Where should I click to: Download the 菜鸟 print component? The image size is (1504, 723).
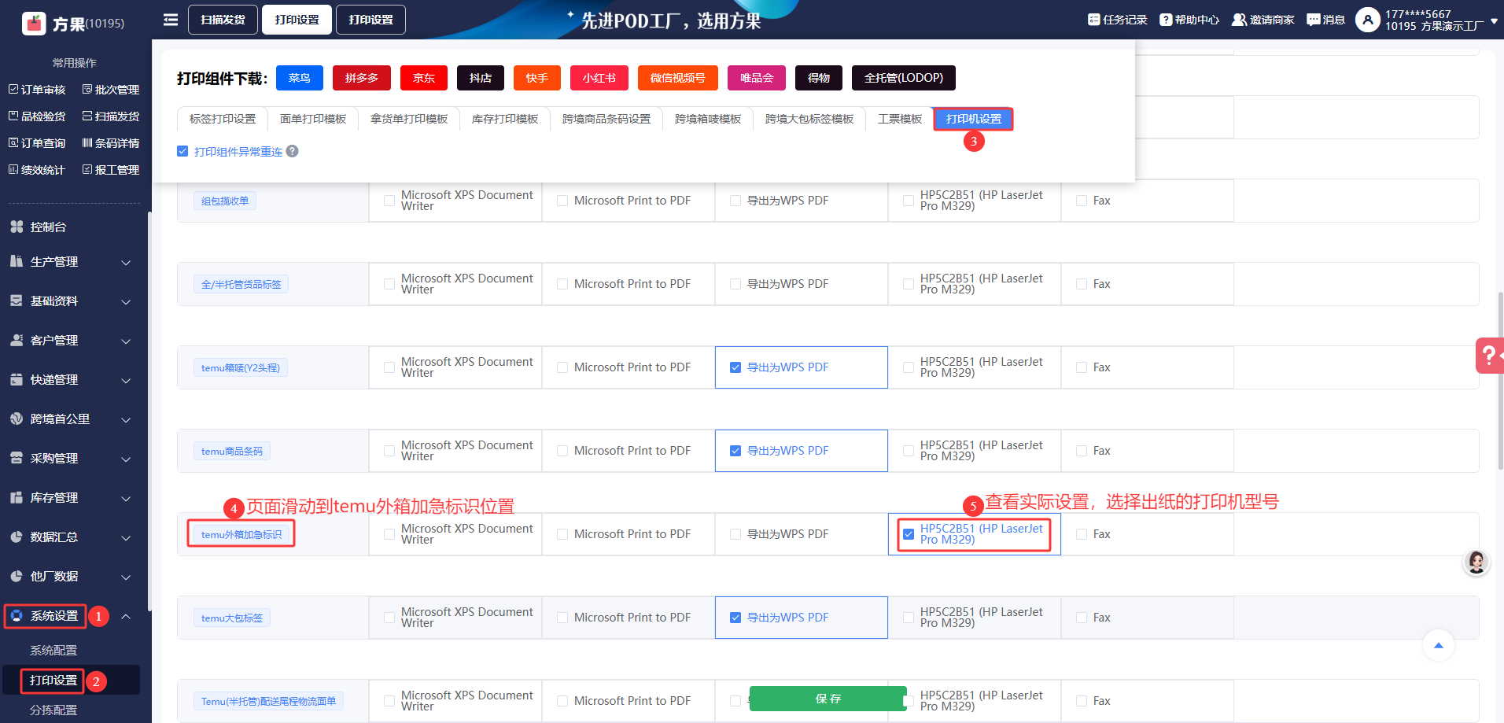click(x=300, y=78)
